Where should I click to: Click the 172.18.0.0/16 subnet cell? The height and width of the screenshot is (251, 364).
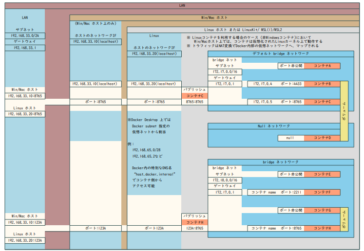[225, 180]
